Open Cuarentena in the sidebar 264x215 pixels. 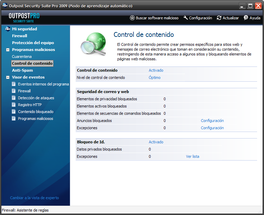pyautogui.click(x=22, y=57)
